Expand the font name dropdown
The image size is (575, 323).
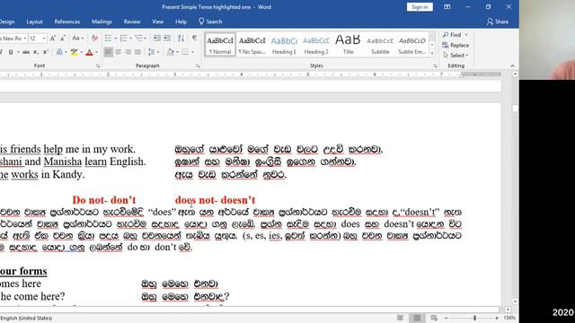pyautogui.click(x=25, y=38)
